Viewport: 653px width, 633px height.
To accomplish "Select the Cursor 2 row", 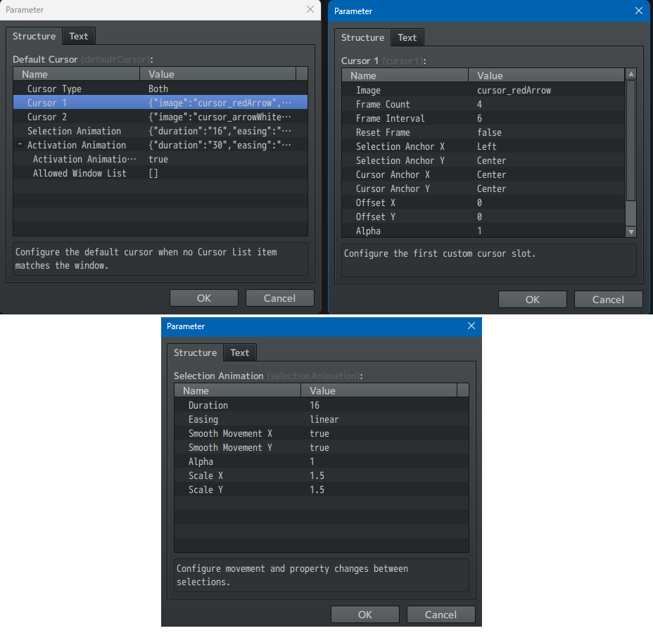I will [160, 117].
